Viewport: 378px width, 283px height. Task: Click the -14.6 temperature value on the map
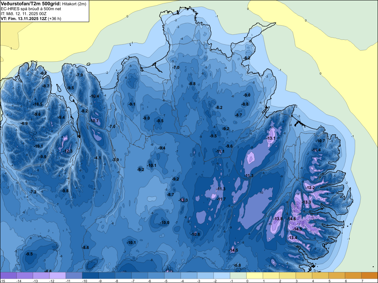[291, 219]
